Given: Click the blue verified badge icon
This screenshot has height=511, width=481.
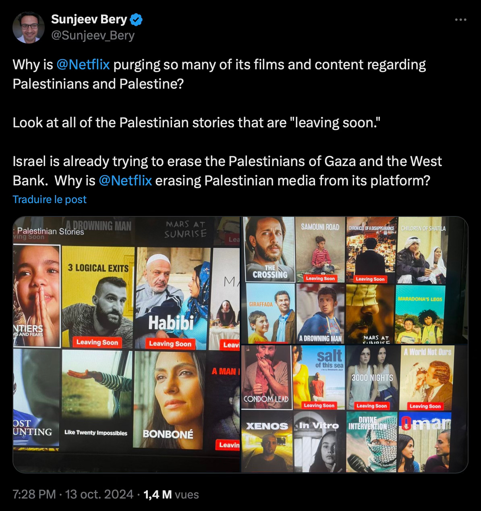Looking at the screenshot, I should pyautogui.click(x=136, y=19).
